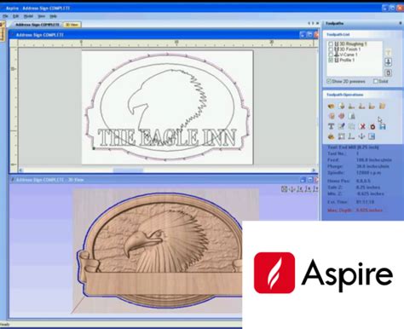The image size is (404, 329).
Task: Click the 2D view scrollbar left arrow
Action: [x=21, y=170]
